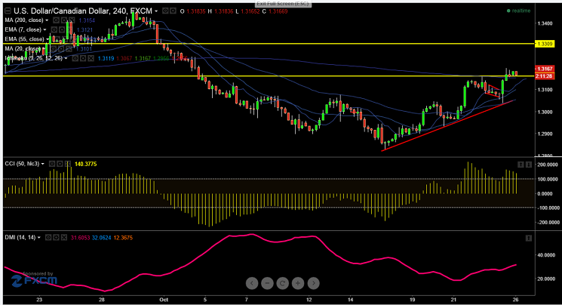The height and width of the screenshot is (305, 562).
Task: Toggle the EMA (7, close) eye icon
Action: pyautogui.click(x=54, y=29)
